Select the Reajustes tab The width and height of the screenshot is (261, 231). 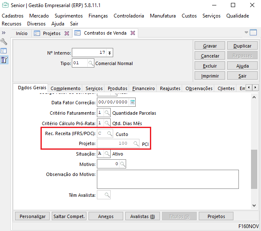click(170, 88)
